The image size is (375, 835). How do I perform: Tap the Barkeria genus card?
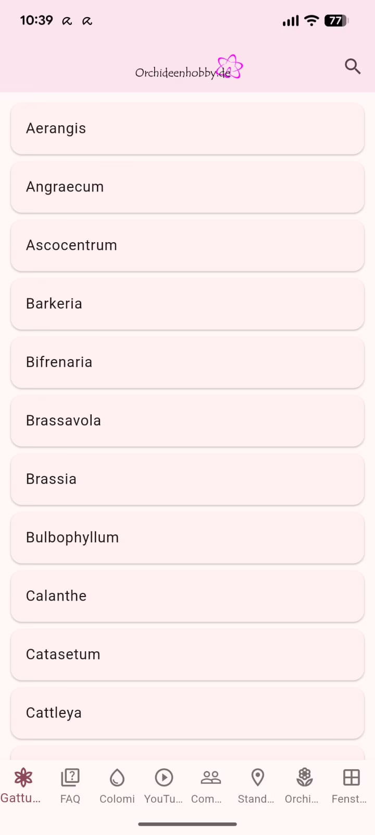pos(187,304)
